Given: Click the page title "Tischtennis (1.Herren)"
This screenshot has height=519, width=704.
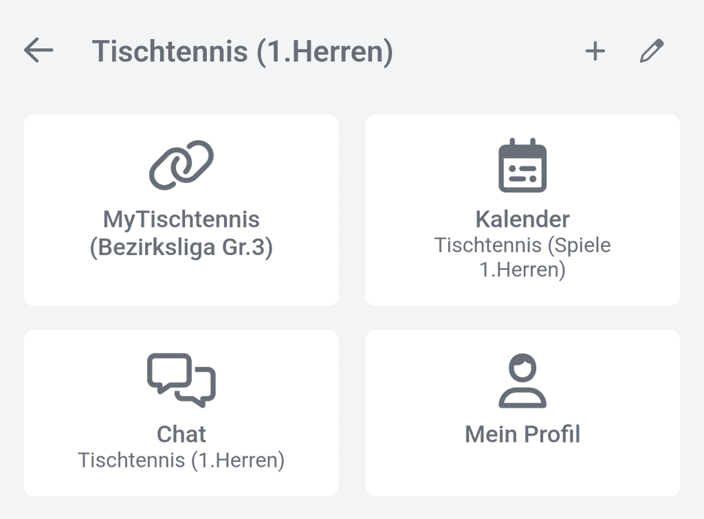Looking at the screenshot, I should click(242, 52).
